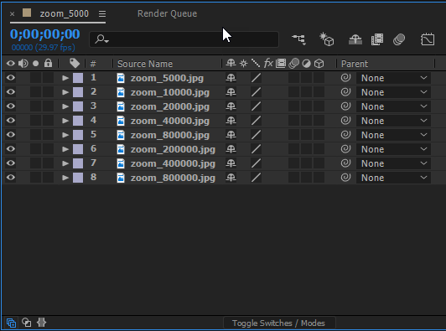Image resolution: width=446 pixels, height=331 pixels.
Task: Hide the zoom_5000.jpg layer
Action: pyautogui.click(x=11, y=78)
